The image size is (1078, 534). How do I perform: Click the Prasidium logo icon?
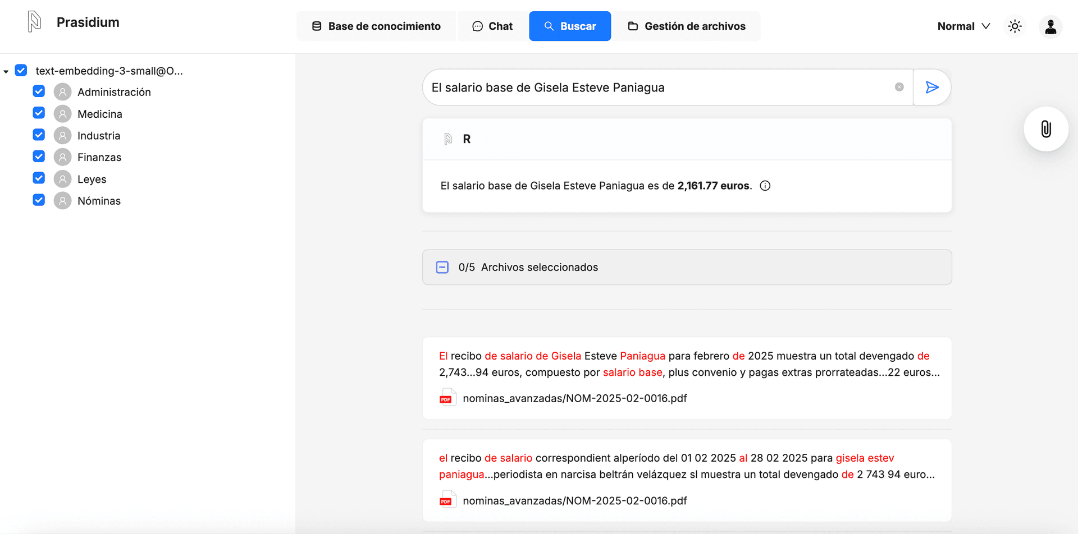tap(34, 22)
